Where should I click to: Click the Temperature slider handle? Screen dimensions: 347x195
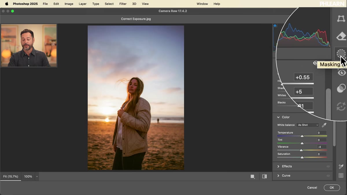point(302,136)
